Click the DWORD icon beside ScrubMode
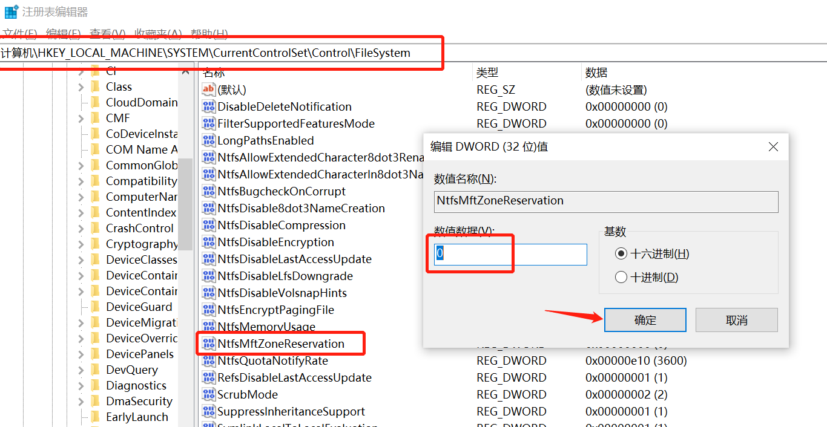The width and height of the screenshot is (827, 427). [x=209, y=395]
